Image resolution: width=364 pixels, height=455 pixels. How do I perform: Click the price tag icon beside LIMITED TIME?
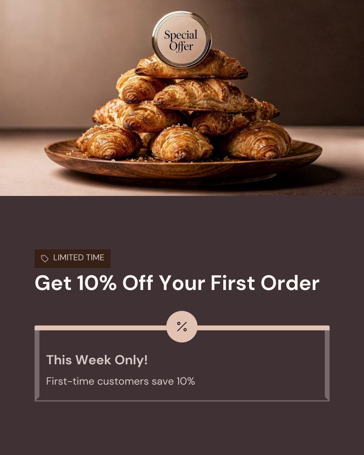pyautogui.click(x=45, y=258)
